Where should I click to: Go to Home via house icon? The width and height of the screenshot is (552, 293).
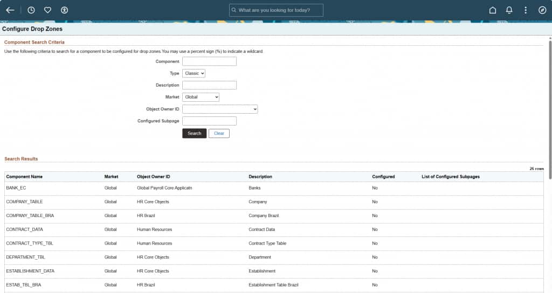click(x=493, y=10)
